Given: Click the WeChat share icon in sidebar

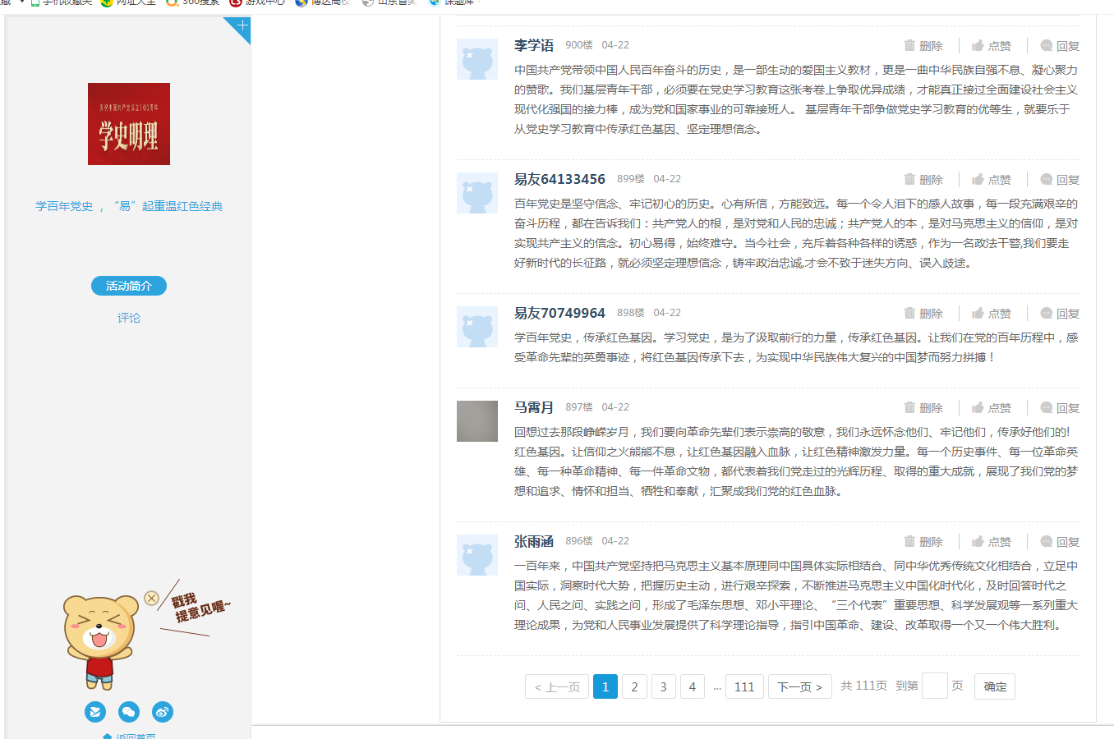Looking at the screenshot, I should [x=128, y=712].
